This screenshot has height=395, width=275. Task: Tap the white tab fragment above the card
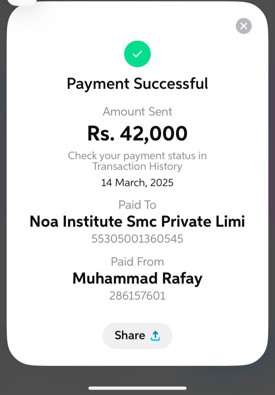click(22, 2)
